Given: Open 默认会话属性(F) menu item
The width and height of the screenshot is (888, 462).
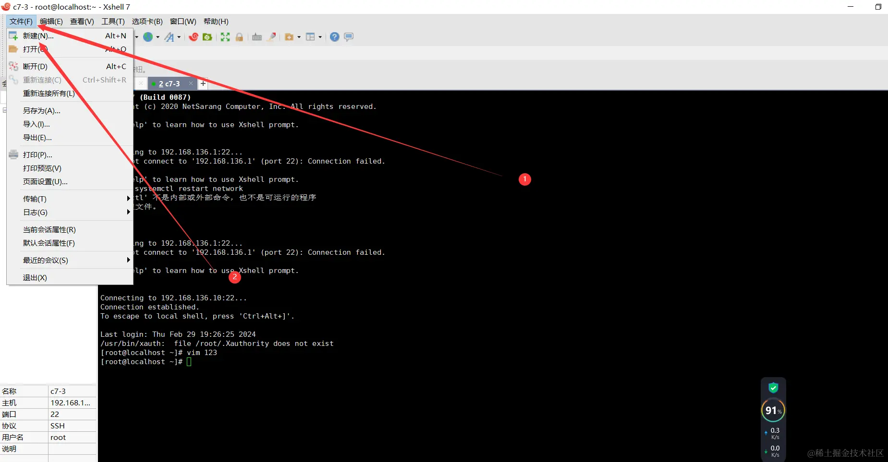Looking at the screenshot, I should coord(70,243).
